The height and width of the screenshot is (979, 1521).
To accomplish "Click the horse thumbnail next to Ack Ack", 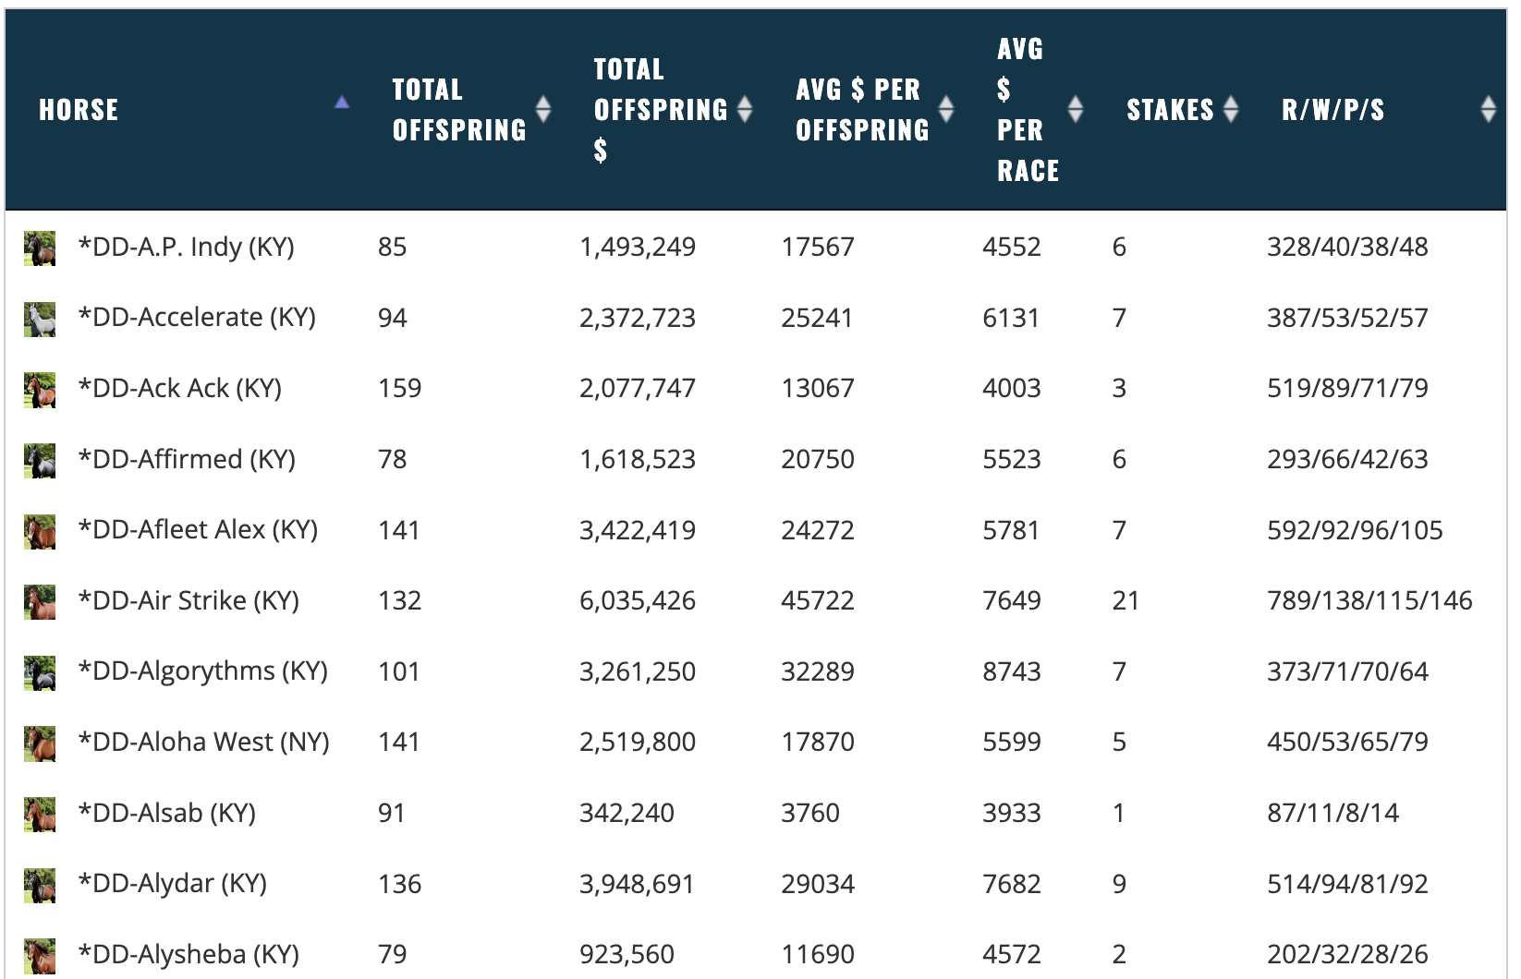I will 39,390.
